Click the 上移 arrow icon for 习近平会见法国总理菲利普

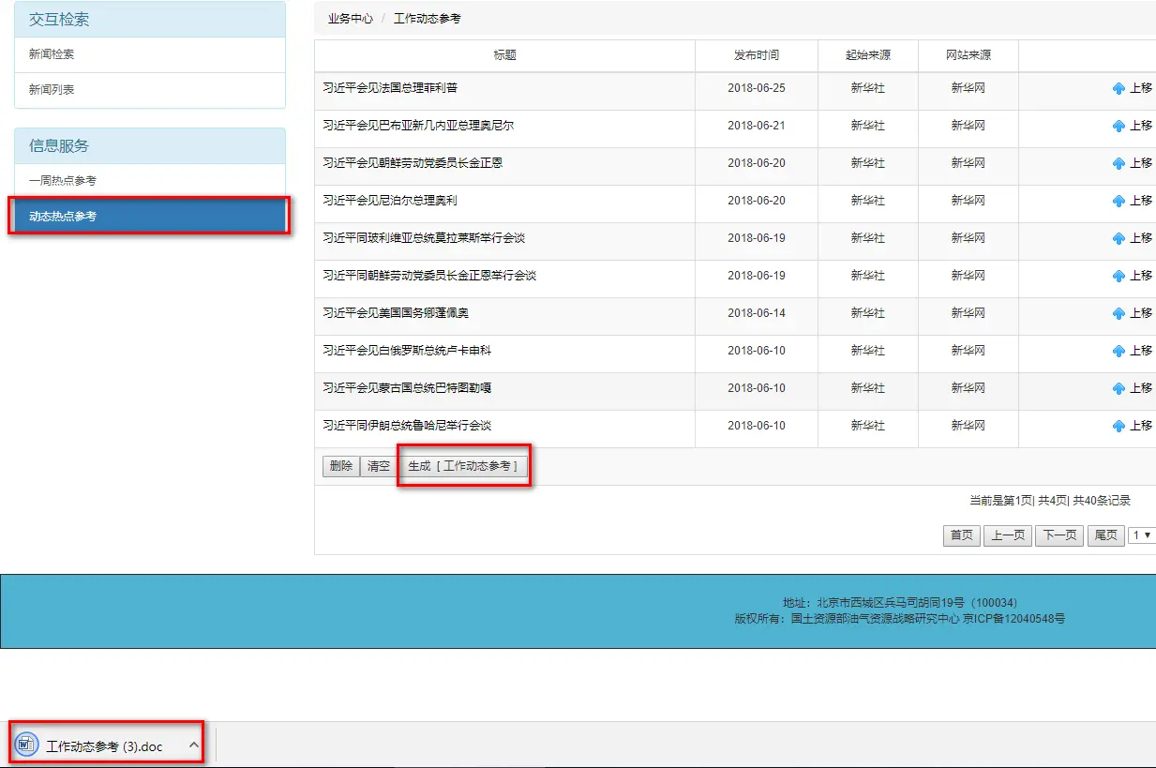[1118, 88]
